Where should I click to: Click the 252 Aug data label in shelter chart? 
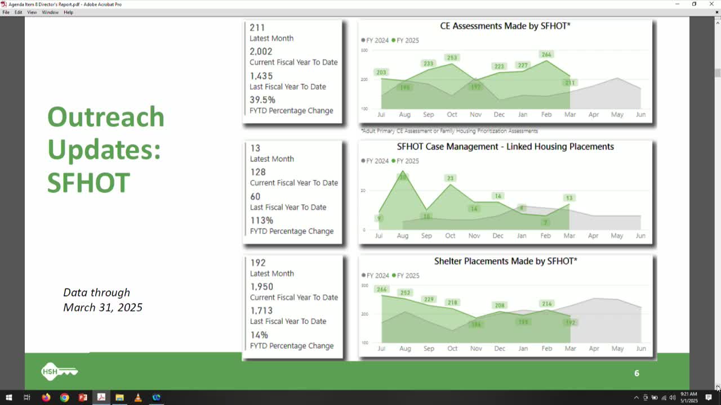405,292
